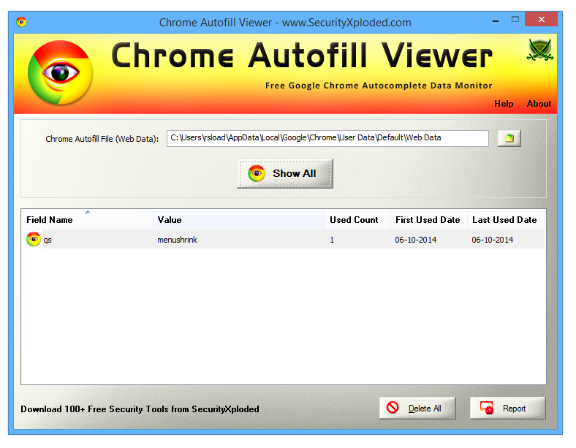Maximize the Chrome Autofill Viewer window
This screenshot has width=576, height=448.
coord(515,20)
